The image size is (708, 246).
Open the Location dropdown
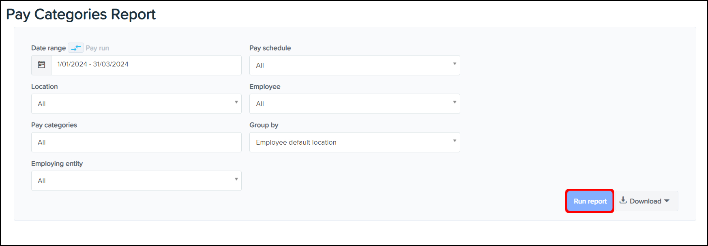point(136,104)
